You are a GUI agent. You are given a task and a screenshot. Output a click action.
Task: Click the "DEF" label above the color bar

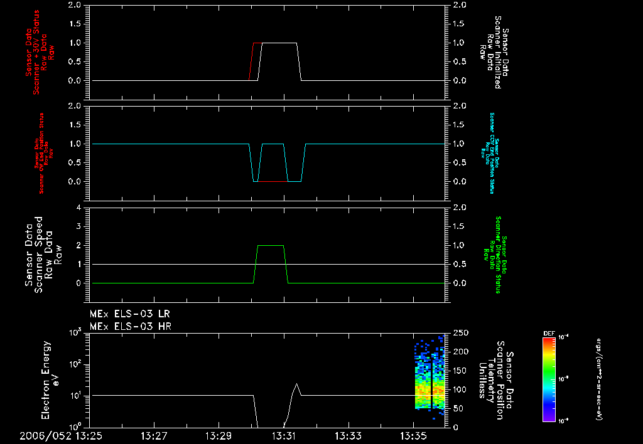pyautogui.click(x=549, y=334)
